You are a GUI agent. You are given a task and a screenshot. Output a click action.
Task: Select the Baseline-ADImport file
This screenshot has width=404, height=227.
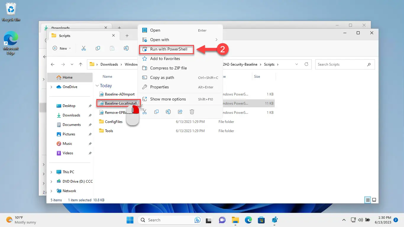[x=120, y=94]
